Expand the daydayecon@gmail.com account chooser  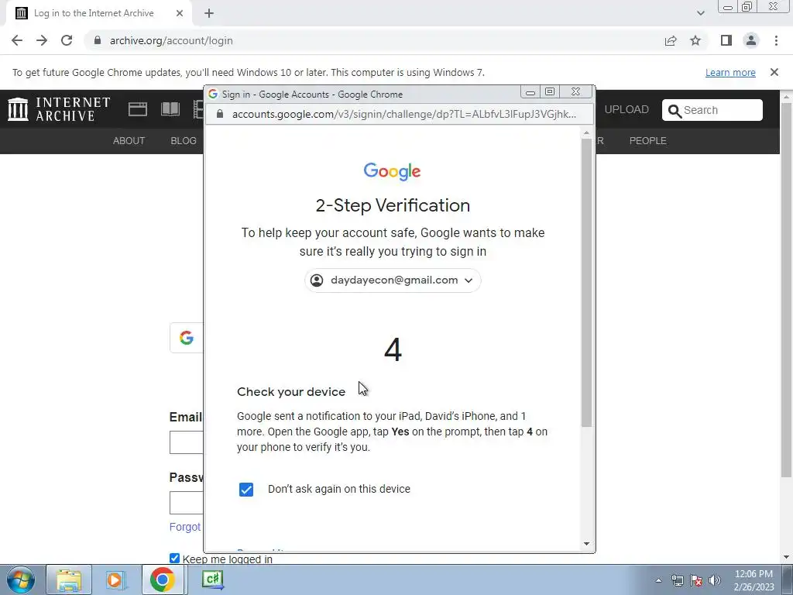coord(393,280)
